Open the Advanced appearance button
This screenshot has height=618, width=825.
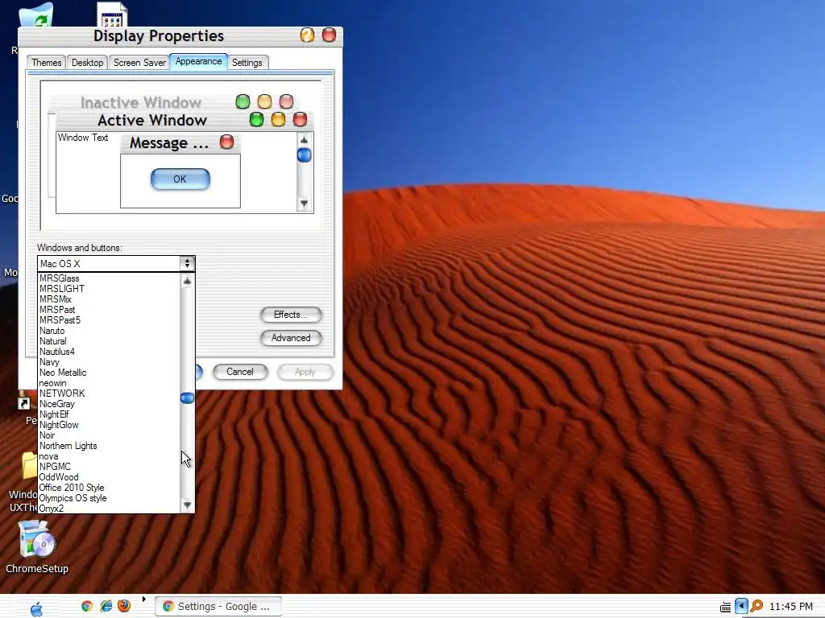click(x=290, y=338)
